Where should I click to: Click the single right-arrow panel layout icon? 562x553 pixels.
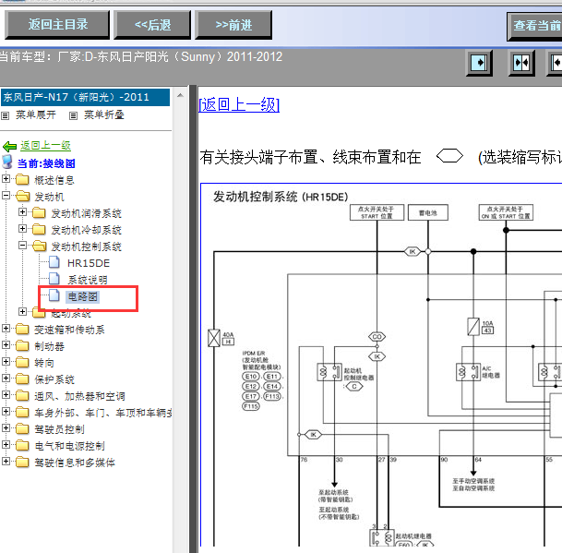479,63
